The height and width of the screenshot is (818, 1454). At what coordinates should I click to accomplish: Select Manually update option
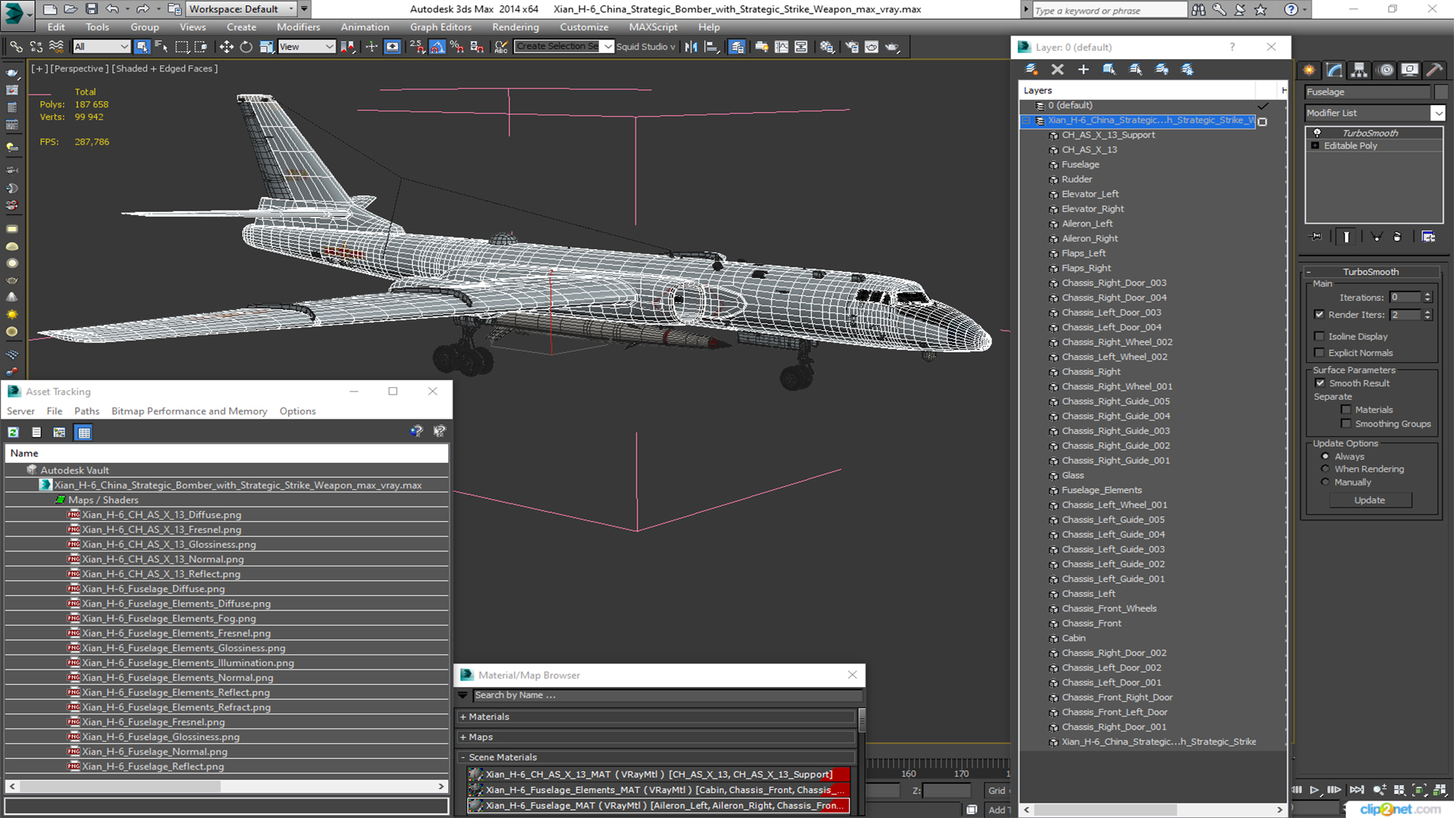pyautogui.click(x=1325, y=482)
